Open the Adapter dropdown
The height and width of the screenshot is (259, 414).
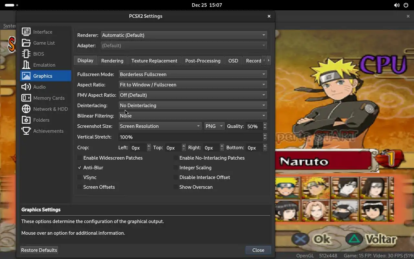[x=184, y=45]
